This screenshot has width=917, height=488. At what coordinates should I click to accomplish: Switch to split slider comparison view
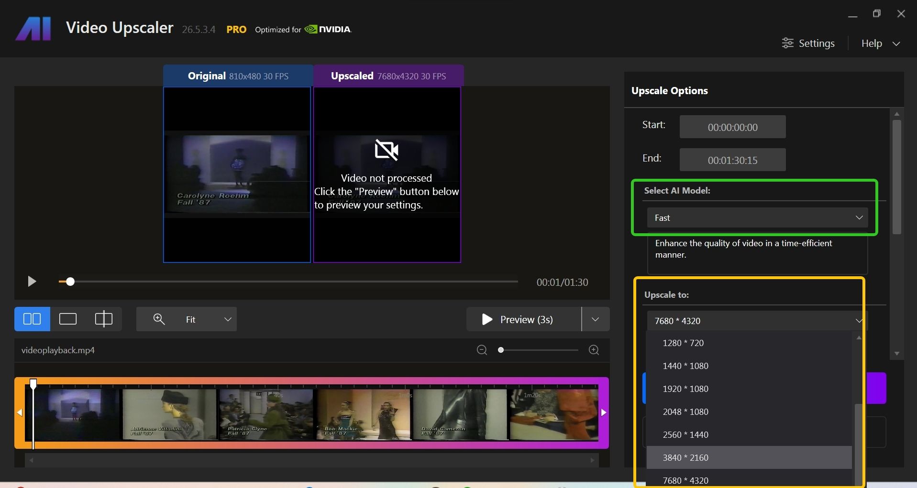[x=103, y=319]
